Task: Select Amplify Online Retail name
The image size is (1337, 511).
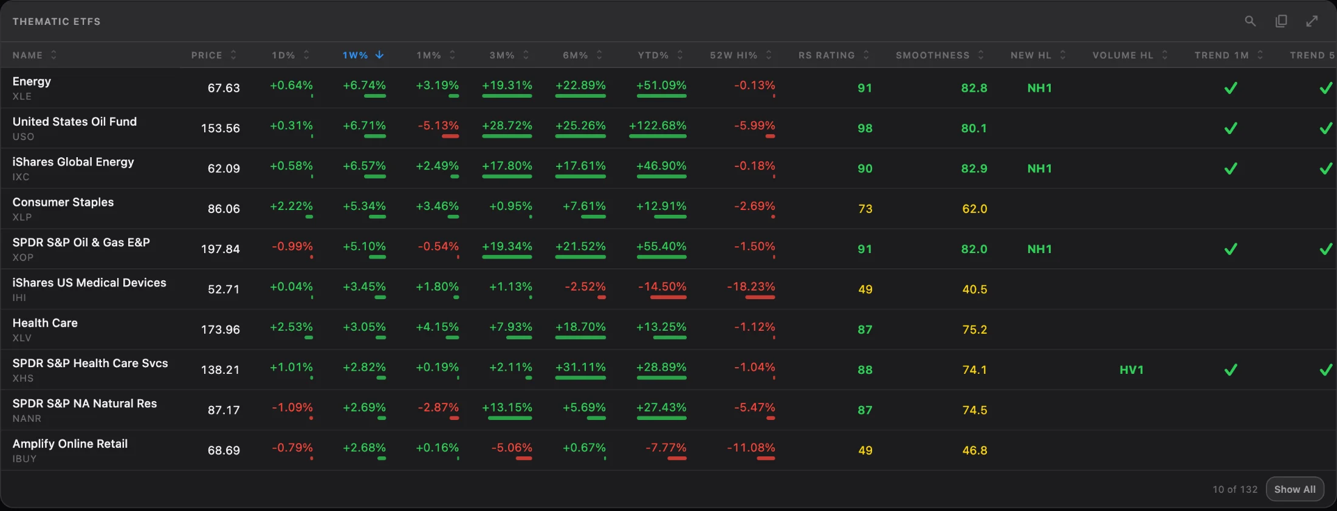Action: point(70,444)
